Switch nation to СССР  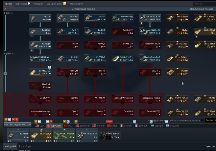click(69, 125)
